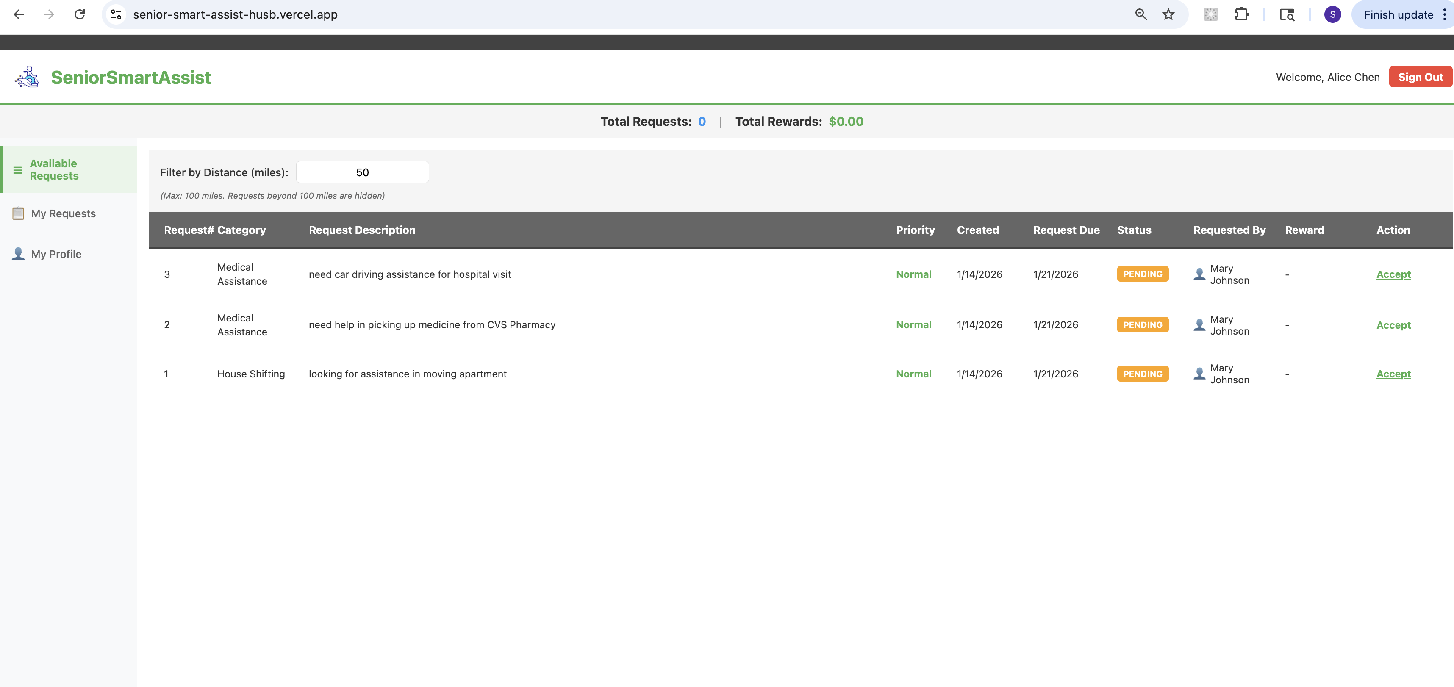Switch to My Requests in sidebar
Image resolution: width=1454 pixels, height=687 pixels.
(x=63, y=213)
